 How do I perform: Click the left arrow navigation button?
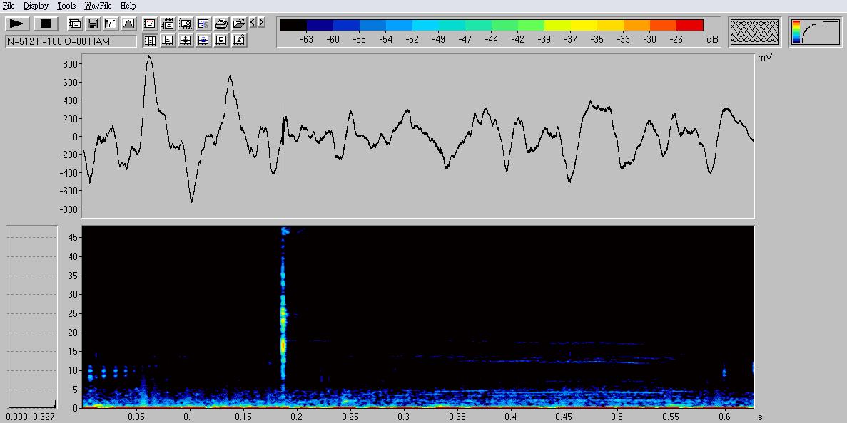[253, 23]
